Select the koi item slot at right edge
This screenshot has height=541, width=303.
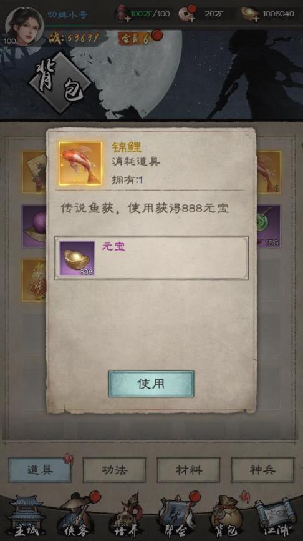click(x=269, y=172)
